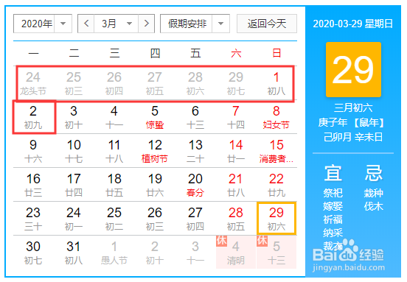Image resolution: width=407 pixels, height=282 pixels.
Task: Select March 5 惊蛰
Action: pos(155,117)
